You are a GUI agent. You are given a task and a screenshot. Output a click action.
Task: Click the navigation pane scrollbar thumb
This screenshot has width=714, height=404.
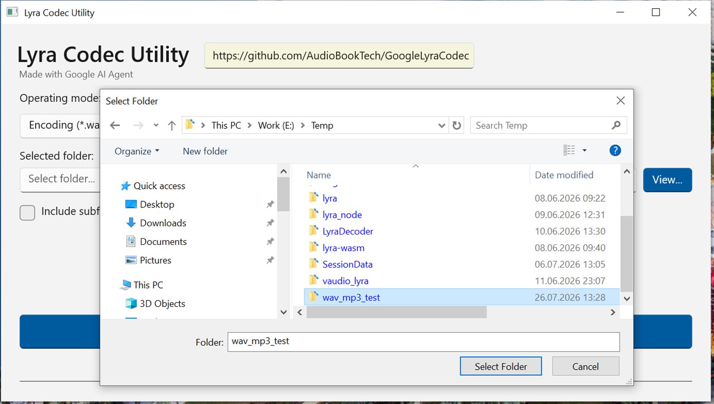coord(283,195)
